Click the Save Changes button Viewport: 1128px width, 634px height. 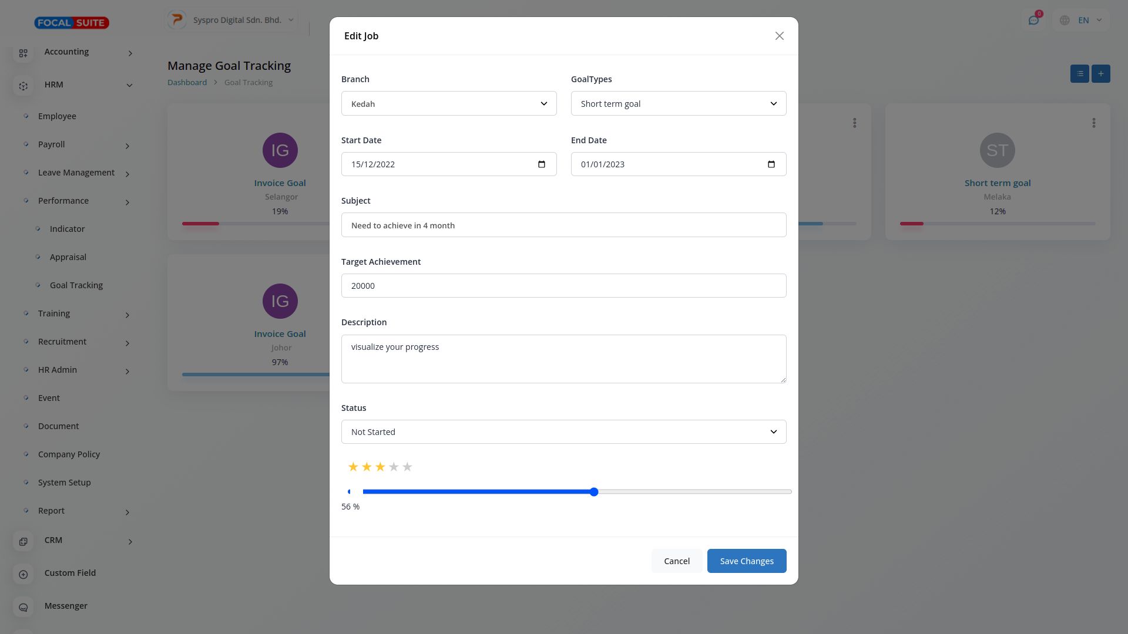(x=746, y=561)
